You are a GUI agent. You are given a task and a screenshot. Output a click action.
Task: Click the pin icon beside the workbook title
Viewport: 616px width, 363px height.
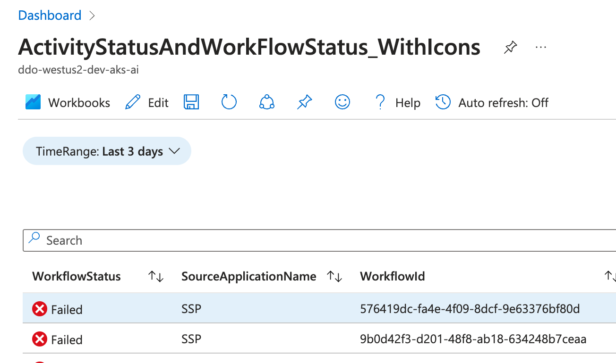tap(510, 47)
